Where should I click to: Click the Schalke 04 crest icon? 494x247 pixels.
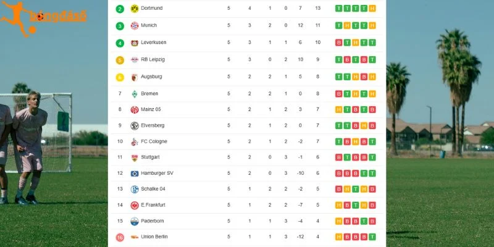(135, 189)
